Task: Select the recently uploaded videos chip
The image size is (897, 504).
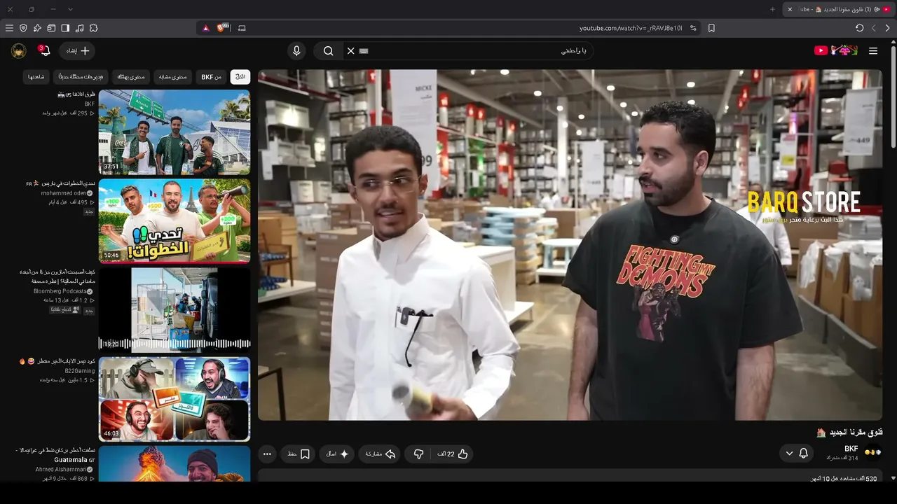Action: pyautogui.click(x=81, y=77)
